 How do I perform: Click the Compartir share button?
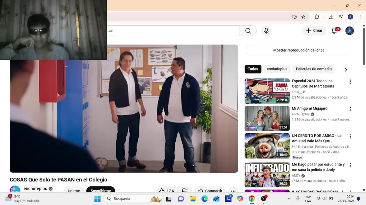pyautogui.click(x=210, y=190)
